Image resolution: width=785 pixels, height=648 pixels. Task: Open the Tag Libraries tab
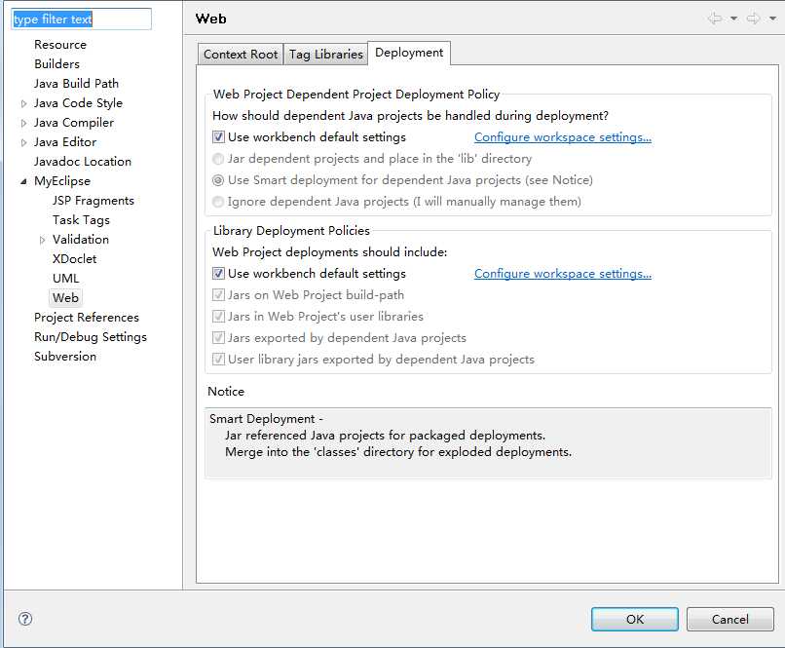point(326,55)
